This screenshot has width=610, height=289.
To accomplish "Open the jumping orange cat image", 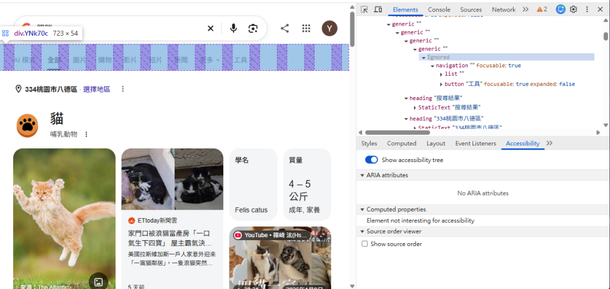I will coord(64,219).
